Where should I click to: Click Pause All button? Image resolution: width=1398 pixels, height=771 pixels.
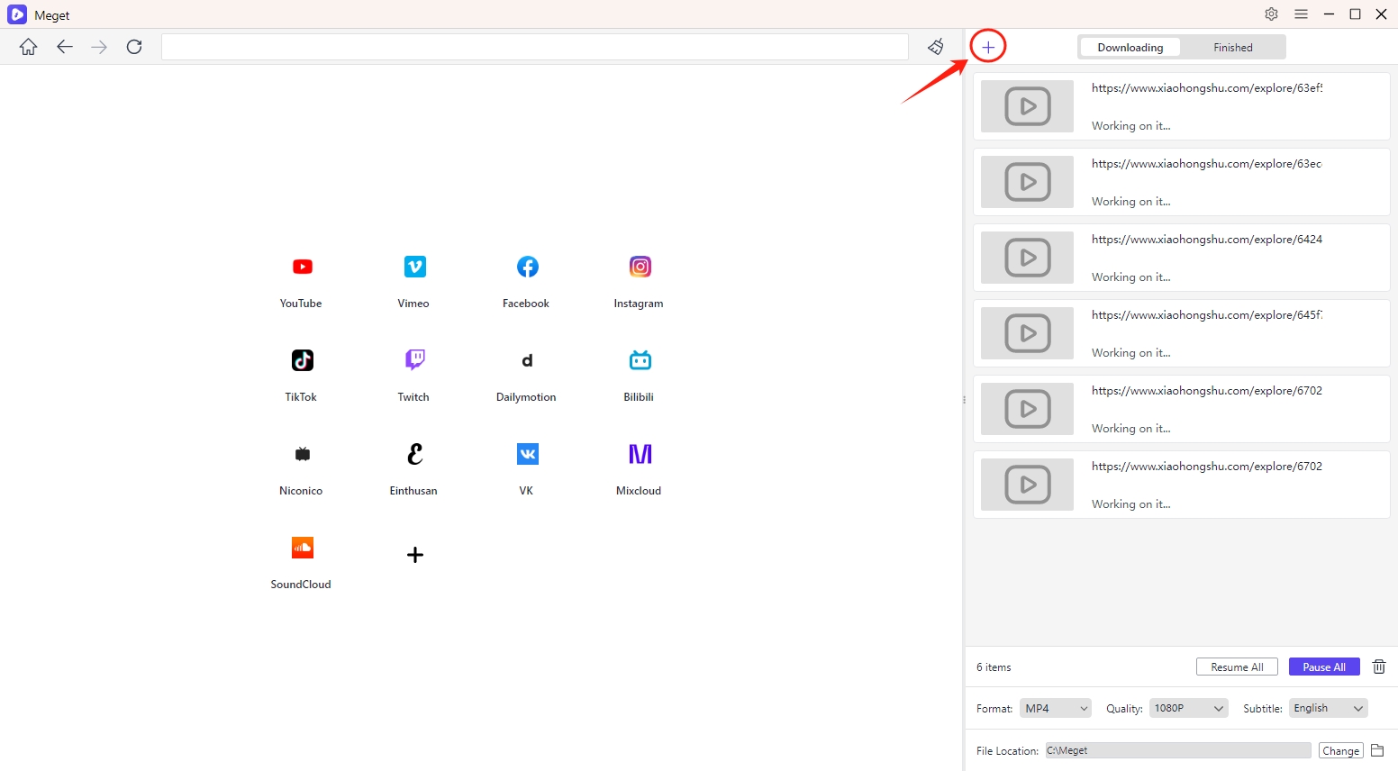click(x=1324, y=667)
